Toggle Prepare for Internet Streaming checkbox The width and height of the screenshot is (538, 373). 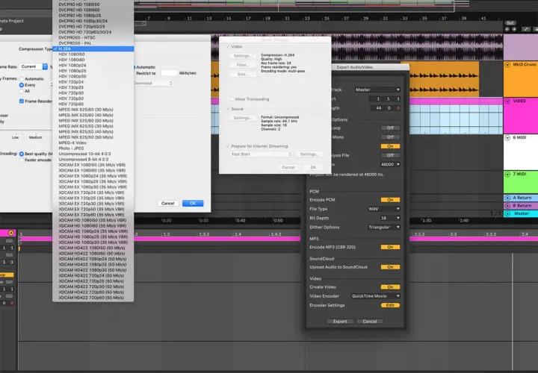pyautogui.click(x=228, y=146)
